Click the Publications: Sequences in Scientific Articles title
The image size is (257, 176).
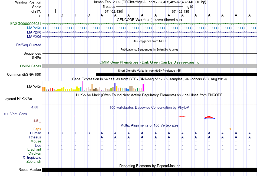(149, 49)
